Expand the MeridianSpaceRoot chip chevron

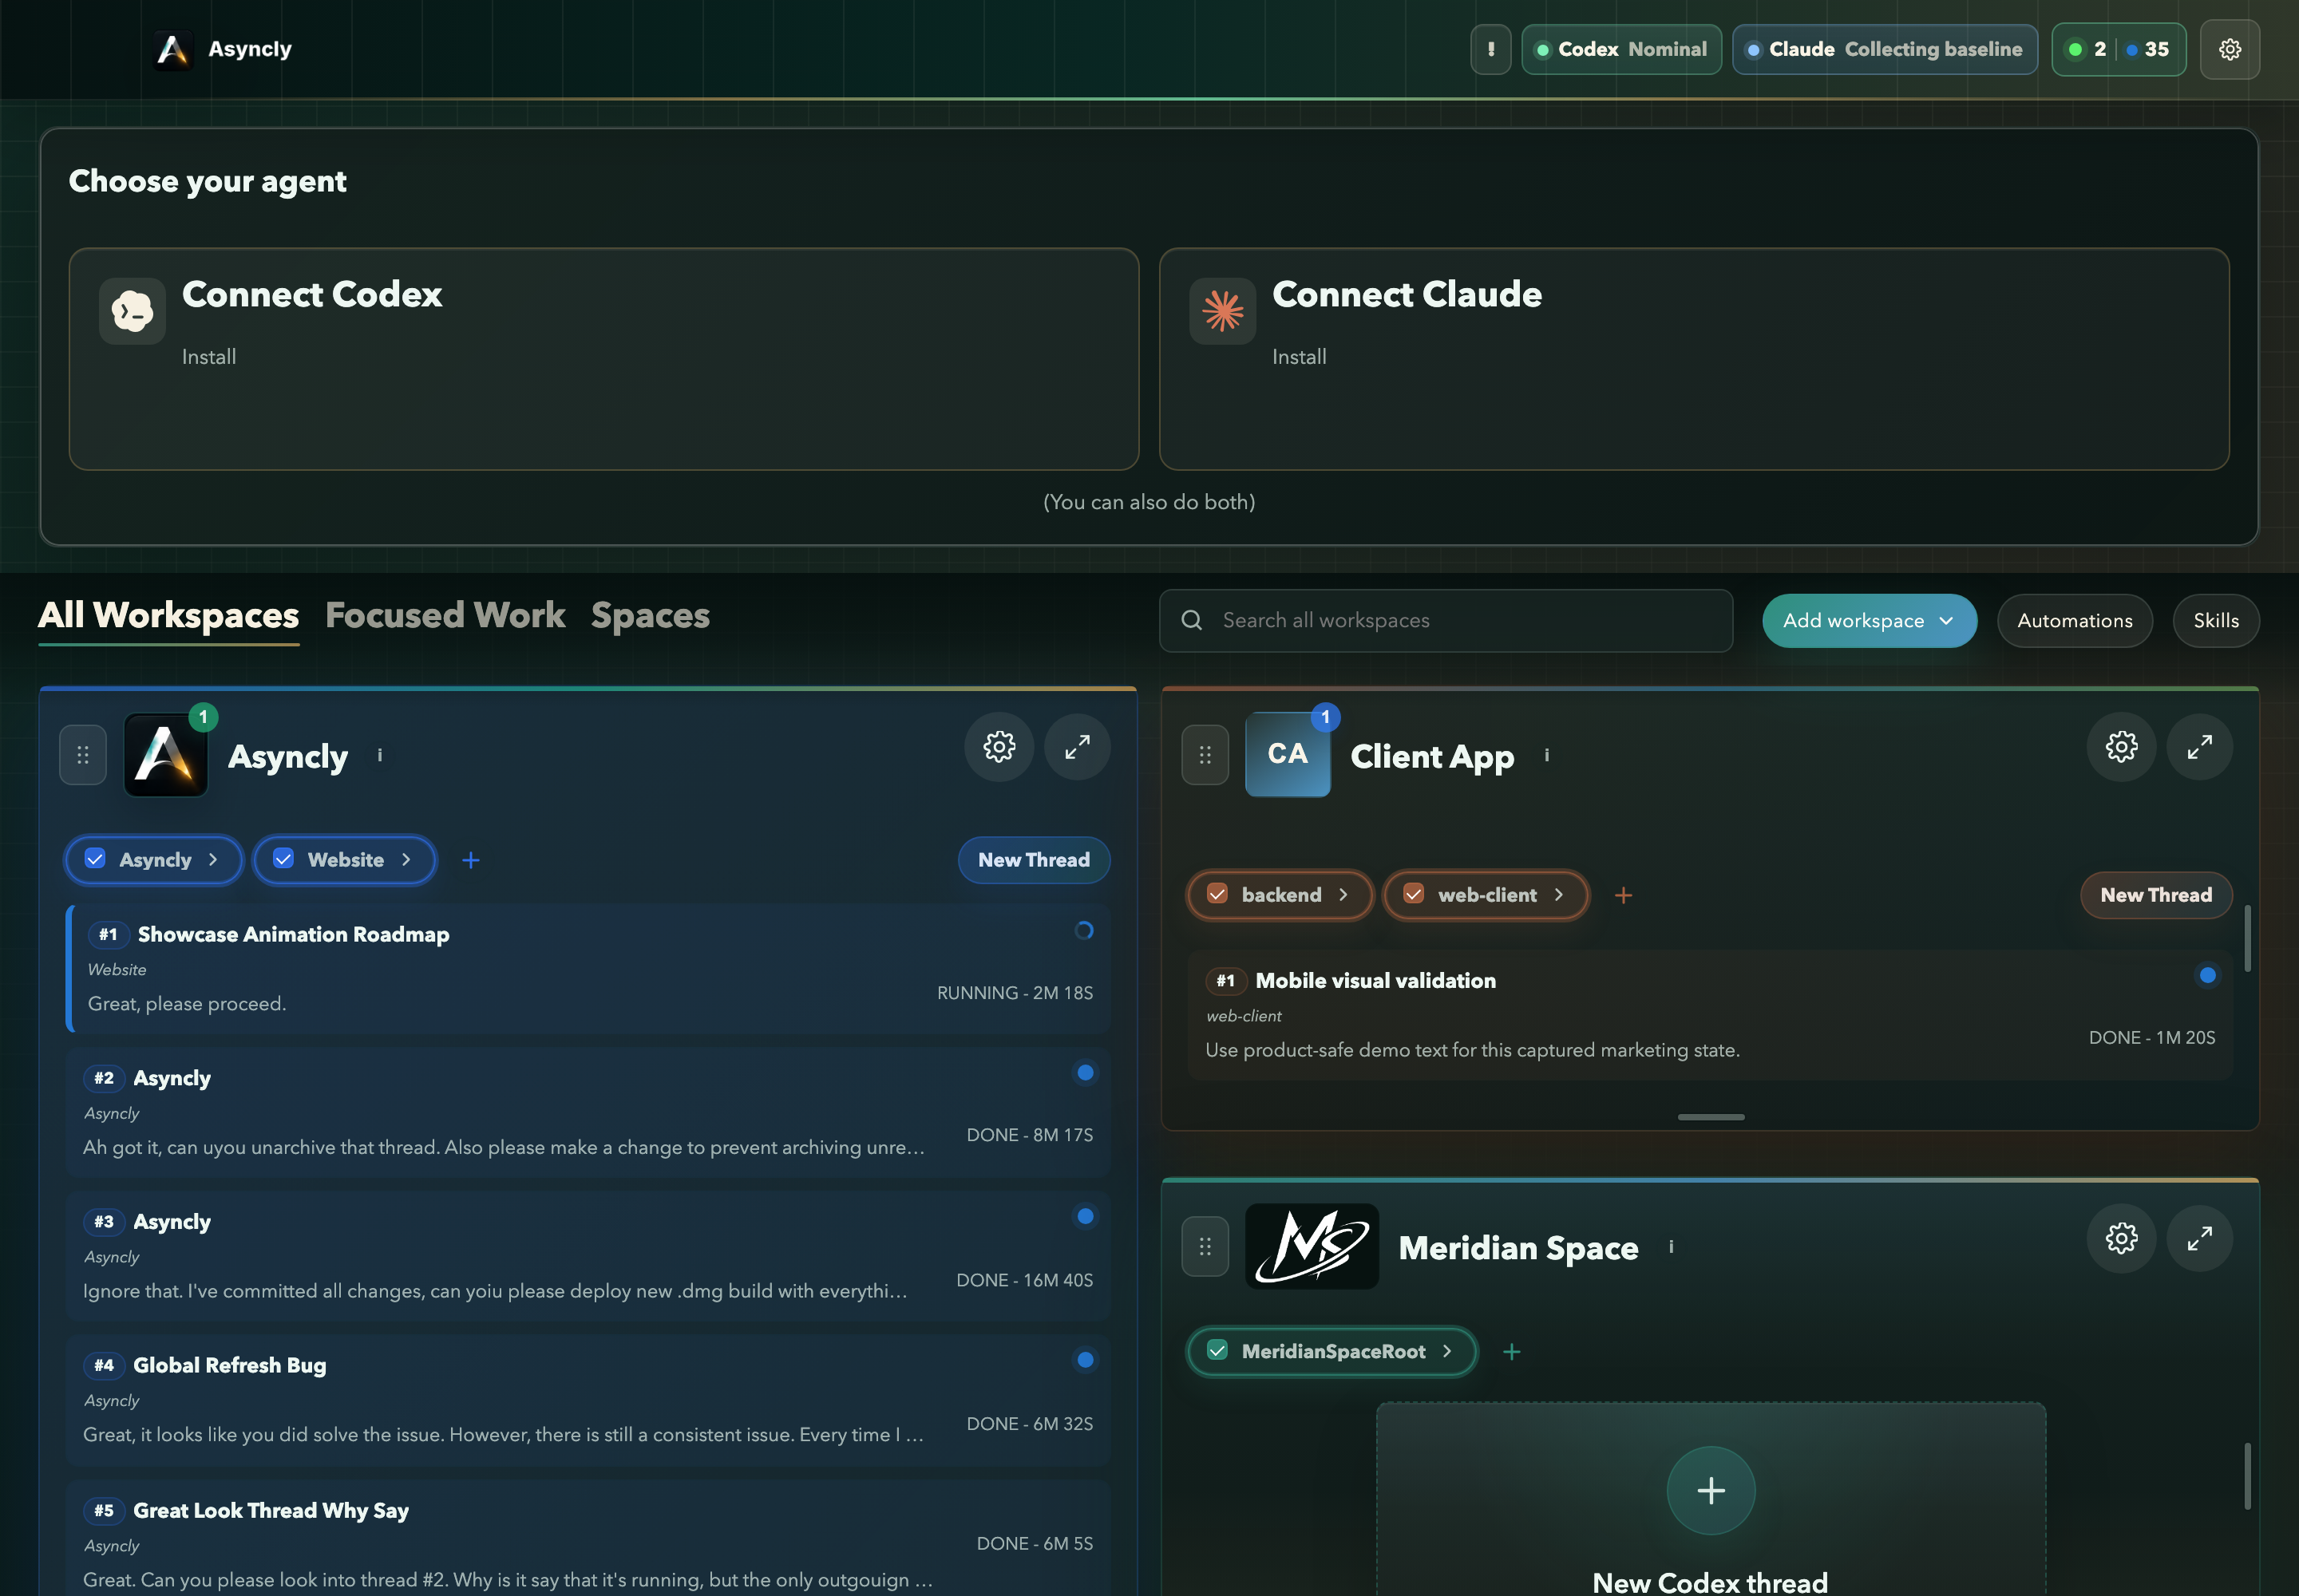click(1446, 1352)
